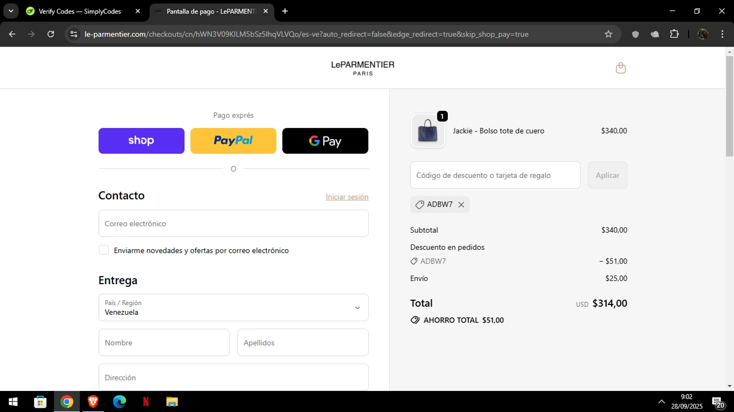Remove the ADBW7 discount code tag
The image size is (734, 412).
coord(461,205)
